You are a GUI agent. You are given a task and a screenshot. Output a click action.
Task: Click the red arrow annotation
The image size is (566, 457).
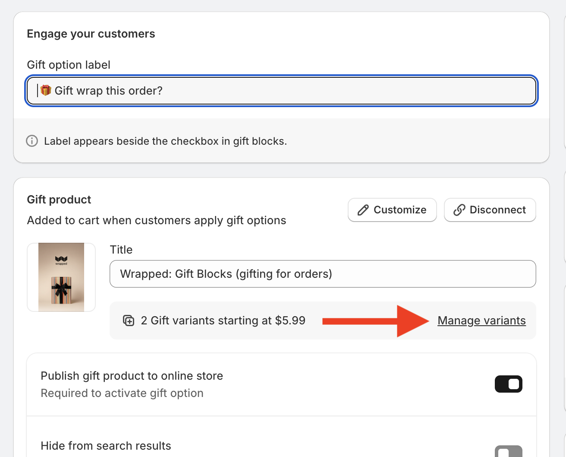point(375,321)
